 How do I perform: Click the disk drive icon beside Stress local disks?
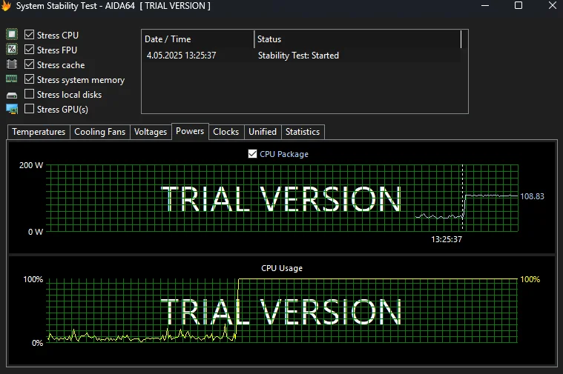(12, 95)
